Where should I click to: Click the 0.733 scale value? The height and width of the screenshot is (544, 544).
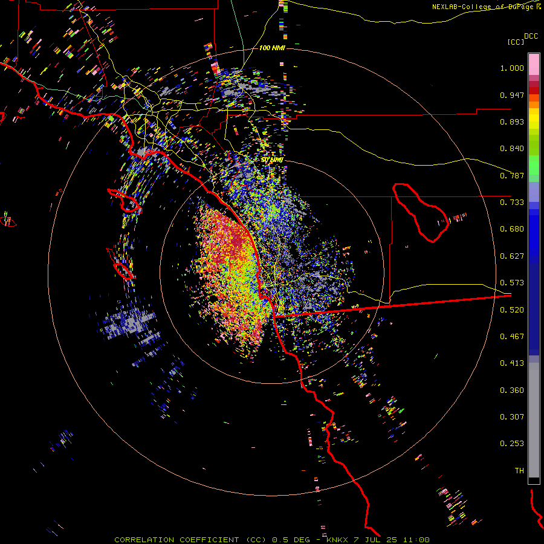pyautogui.click(x=512, y=202)
